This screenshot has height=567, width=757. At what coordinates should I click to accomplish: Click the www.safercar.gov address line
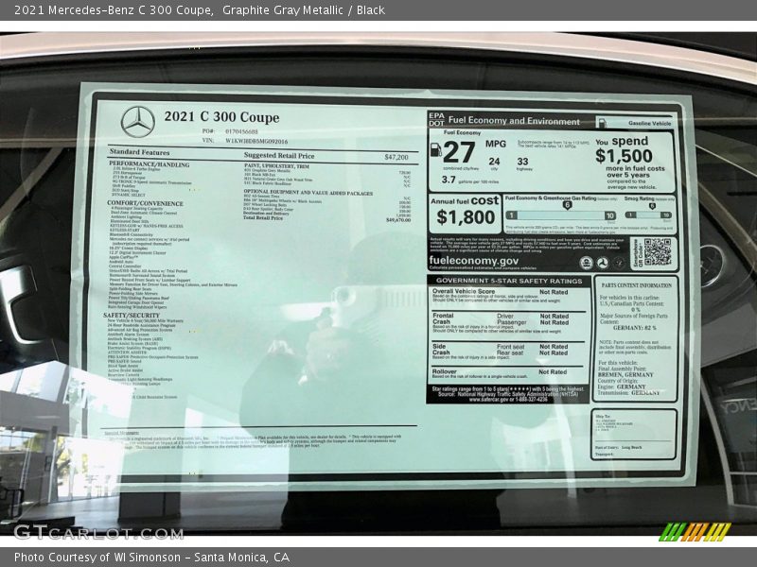[x=508, y=400]
